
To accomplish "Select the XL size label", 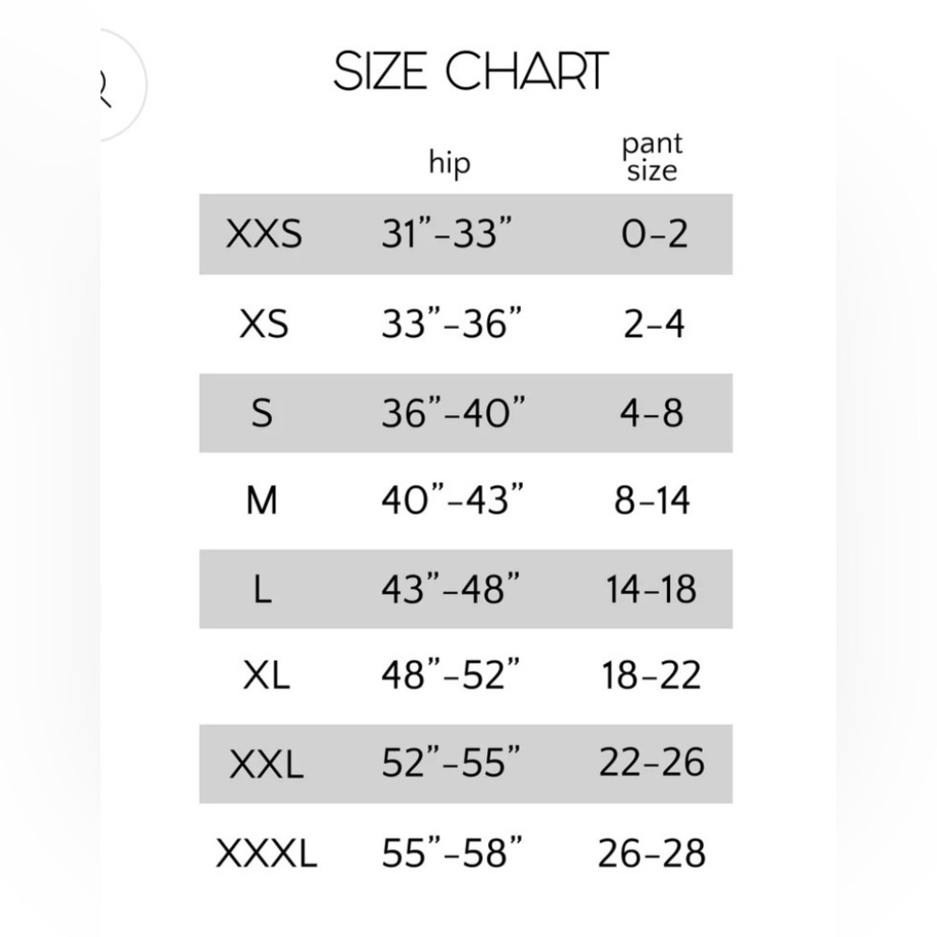I will click(x=265, y=676).
